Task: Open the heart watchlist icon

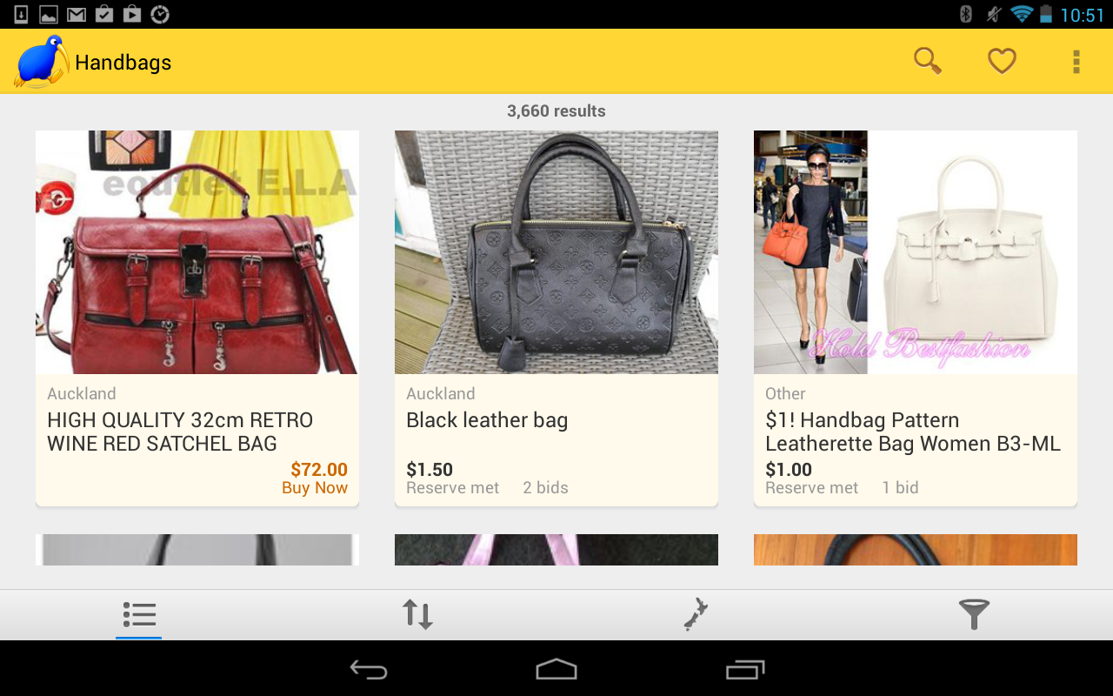Action: 1002,61
